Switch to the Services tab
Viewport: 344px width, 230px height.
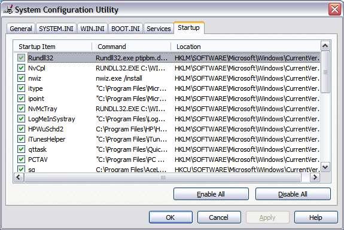tap(159, 29)
